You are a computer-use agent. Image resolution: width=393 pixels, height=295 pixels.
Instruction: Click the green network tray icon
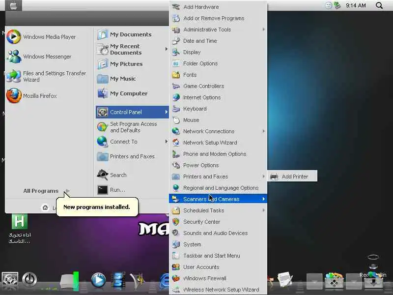tap(337, 5)
